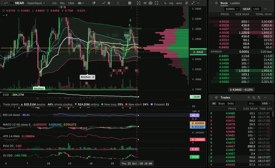275x168 pixels.
Task: Click the drag handle of the Trades panel
Action: [x=211, y=98]
